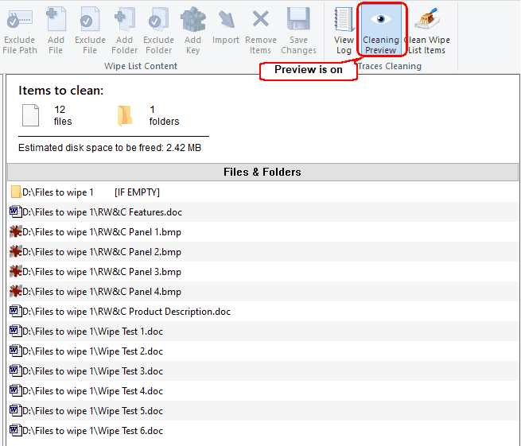Click the bitmap icon of RW&C Panel 3.bmp
This screenshot has height=446, width=521.
click(15, 271)
